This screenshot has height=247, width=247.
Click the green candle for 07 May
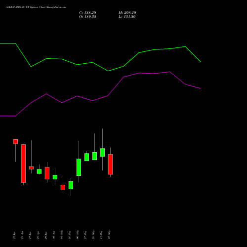pyautogui.click(x=86, y=157)
